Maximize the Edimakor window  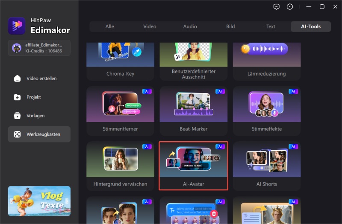tap(322, 7)
